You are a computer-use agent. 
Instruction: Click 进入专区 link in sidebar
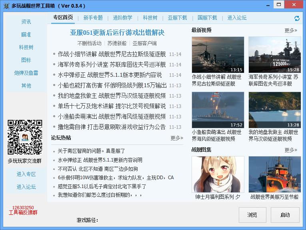click(26, 174)
